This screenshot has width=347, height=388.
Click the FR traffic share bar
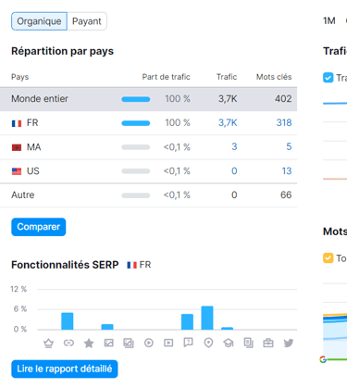pos(136,123)
